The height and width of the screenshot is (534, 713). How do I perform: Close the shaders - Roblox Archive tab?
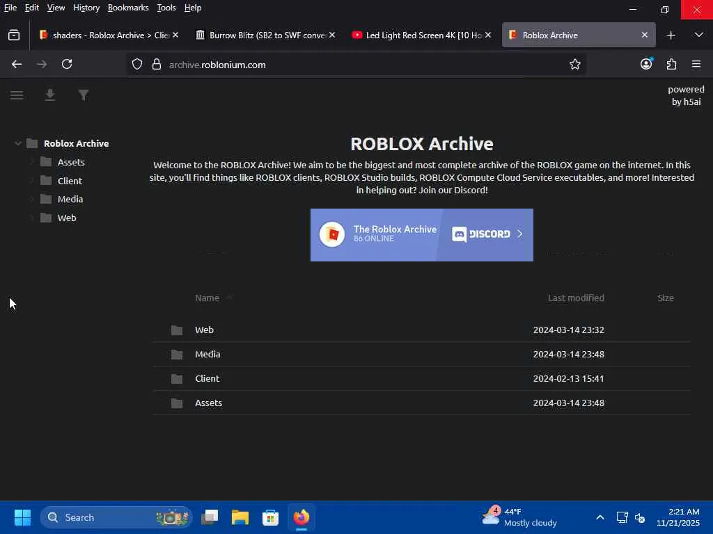pyautogui.click(x=175, y=35)
